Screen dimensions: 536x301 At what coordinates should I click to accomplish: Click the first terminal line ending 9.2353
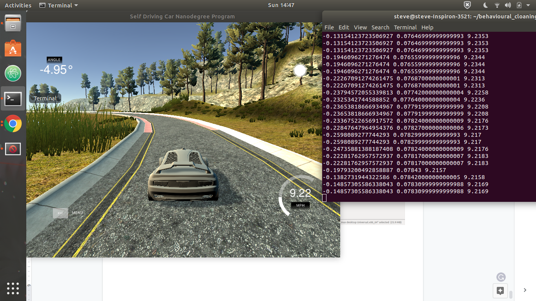click(405, 36)
